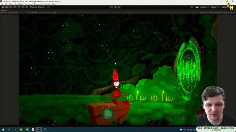Image resolution: width=236 pixels, height=132 pixels.
Task: Open Unity Collab services icon
Action: (192, 7)
